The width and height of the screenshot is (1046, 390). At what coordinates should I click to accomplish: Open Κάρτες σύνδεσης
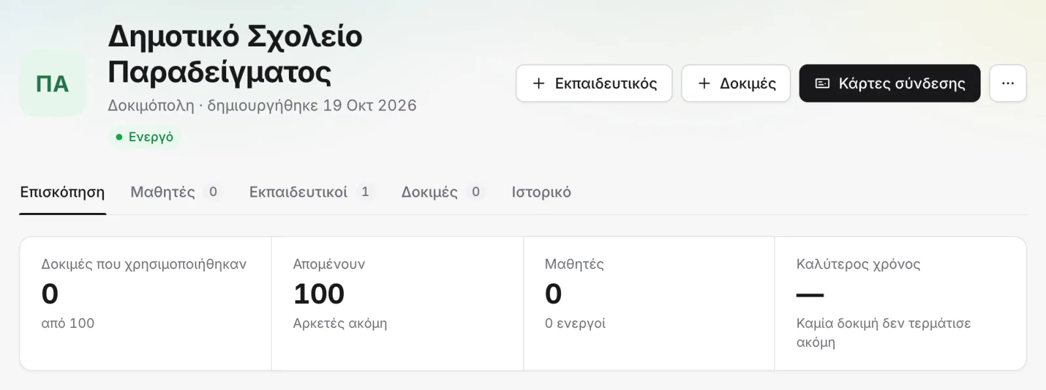click(x=890, y=84)
